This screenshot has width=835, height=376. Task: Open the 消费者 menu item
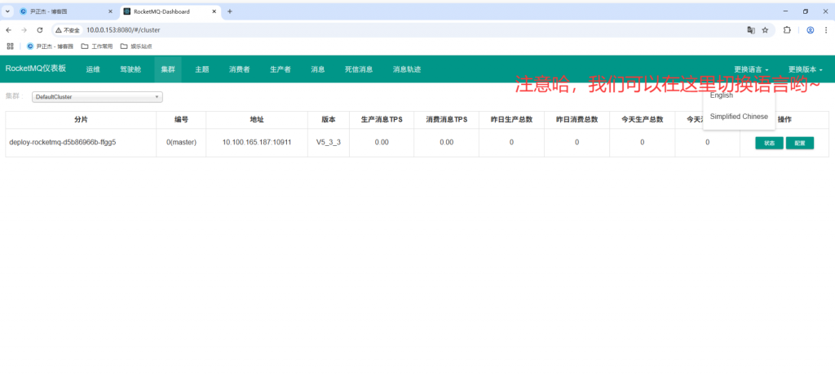(240, 69)
